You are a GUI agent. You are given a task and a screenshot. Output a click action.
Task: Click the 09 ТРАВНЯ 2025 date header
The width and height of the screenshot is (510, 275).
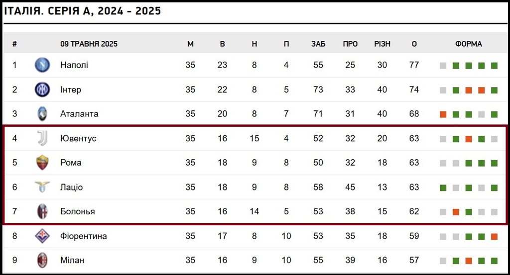click(89, 44)
